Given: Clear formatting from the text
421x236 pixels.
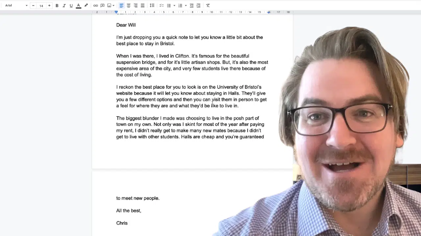Looking at the screenshot, I should click(x=208, y=6).
